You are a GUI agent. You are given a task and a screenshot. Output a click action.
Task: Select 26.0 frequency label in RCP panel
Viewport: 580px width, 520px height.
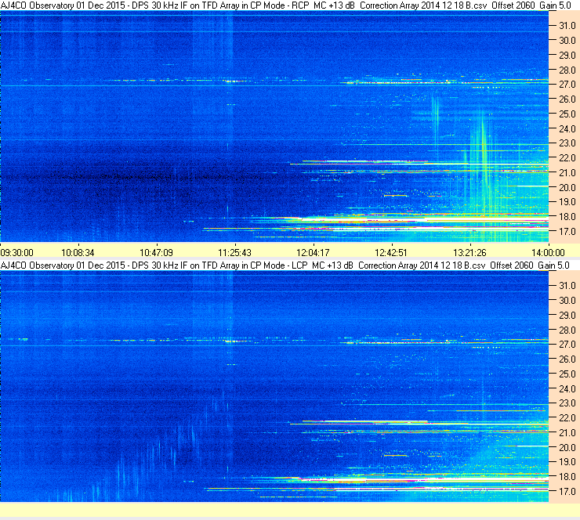tap(567, 99)
